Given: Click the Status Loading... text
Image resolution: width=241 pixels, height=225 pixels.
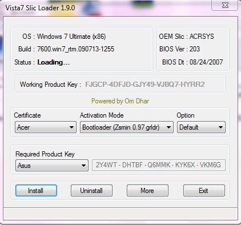Looking at the screenshot, I should (42, 62).
